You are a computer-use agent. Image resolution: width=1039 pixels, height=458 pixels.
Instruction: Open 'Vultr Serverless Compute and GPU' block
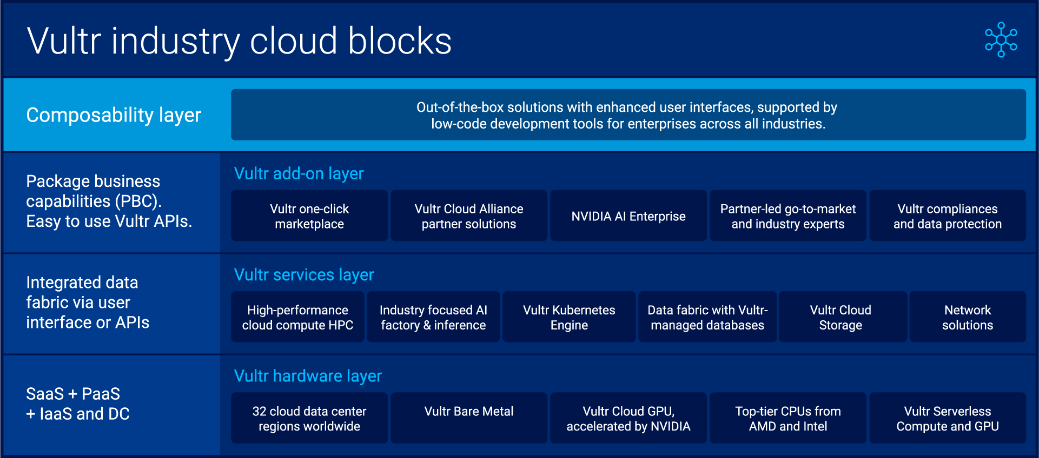(948, 418)
